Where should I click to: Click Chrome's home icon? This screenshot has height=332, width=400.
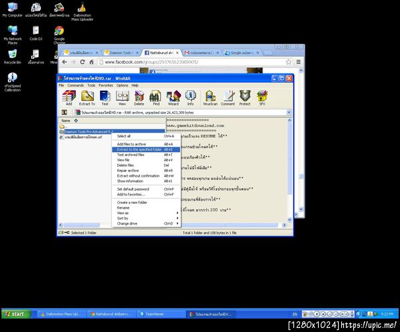[91, 62]
